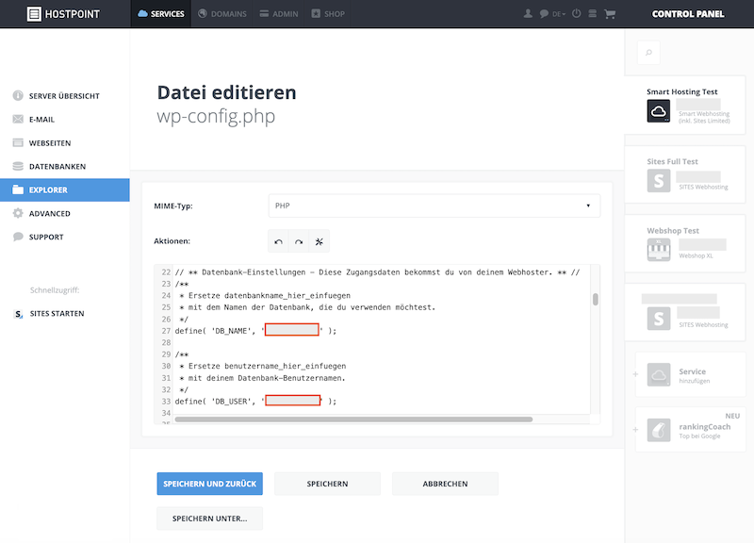Select the Webshop Test service
This screenshot has width=754, height=543.
coord(685,243)
